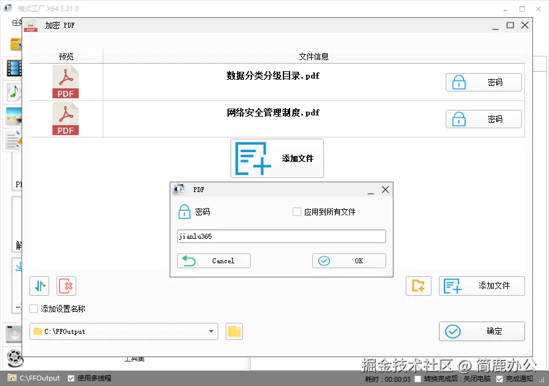Click the bottom right 添加文件 button
Image resolution: width=549 pixels, height=386 pixels.
coord(482,286)
